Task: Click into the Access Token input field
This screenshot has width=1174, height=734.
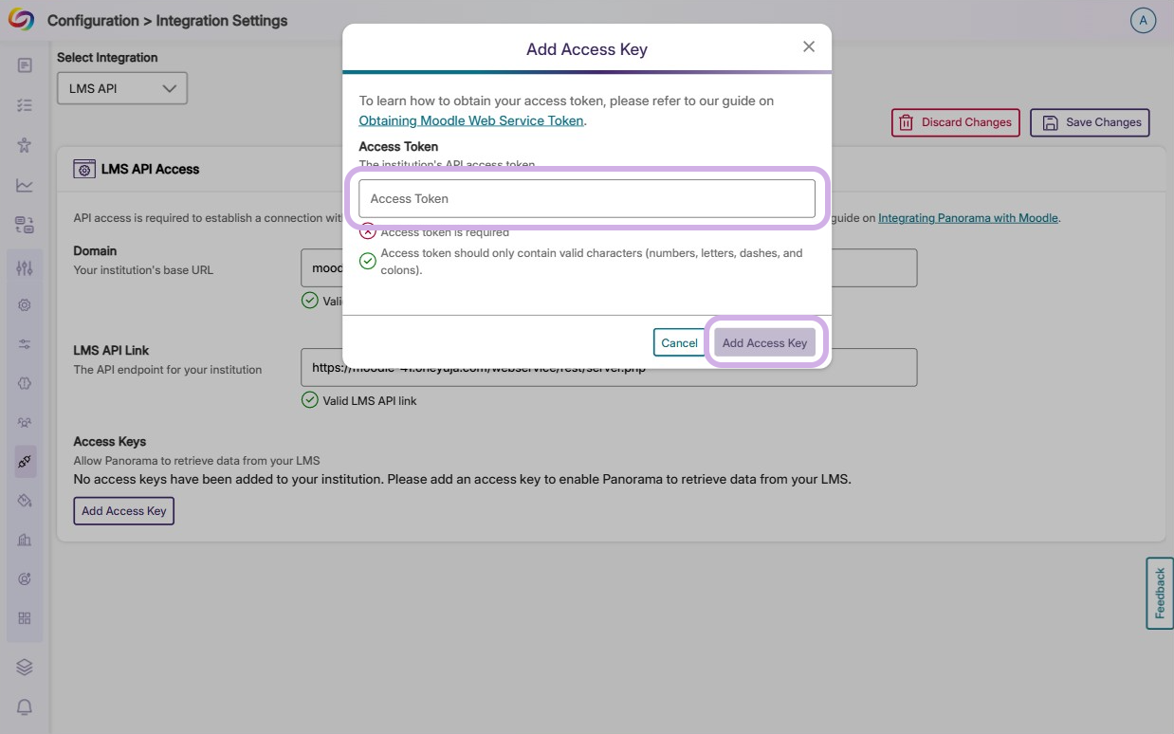Action: pyautogui.click(x=587, y=198)
